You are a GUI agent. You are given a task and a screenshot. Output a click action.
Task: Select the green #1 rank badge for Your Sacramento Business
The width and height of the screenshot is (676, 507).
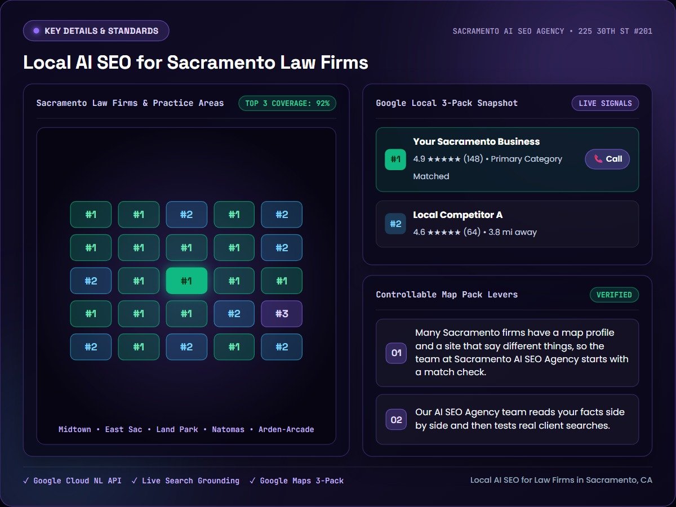(395, 159)
